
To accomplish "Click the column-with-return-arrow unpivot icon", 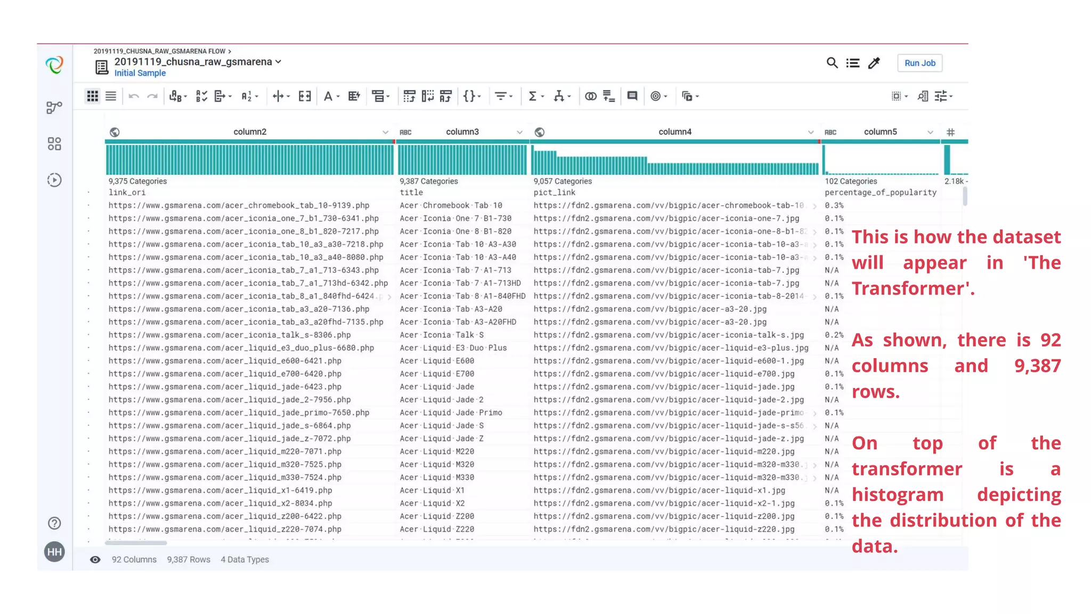I will pos(428,96).
